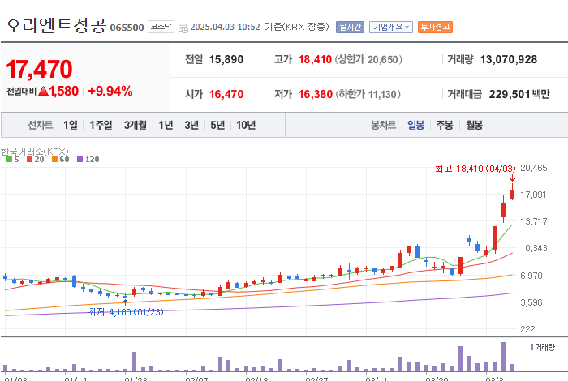Select the 1주일 line chart tab
568x381 pixels.
pos(101,125)
